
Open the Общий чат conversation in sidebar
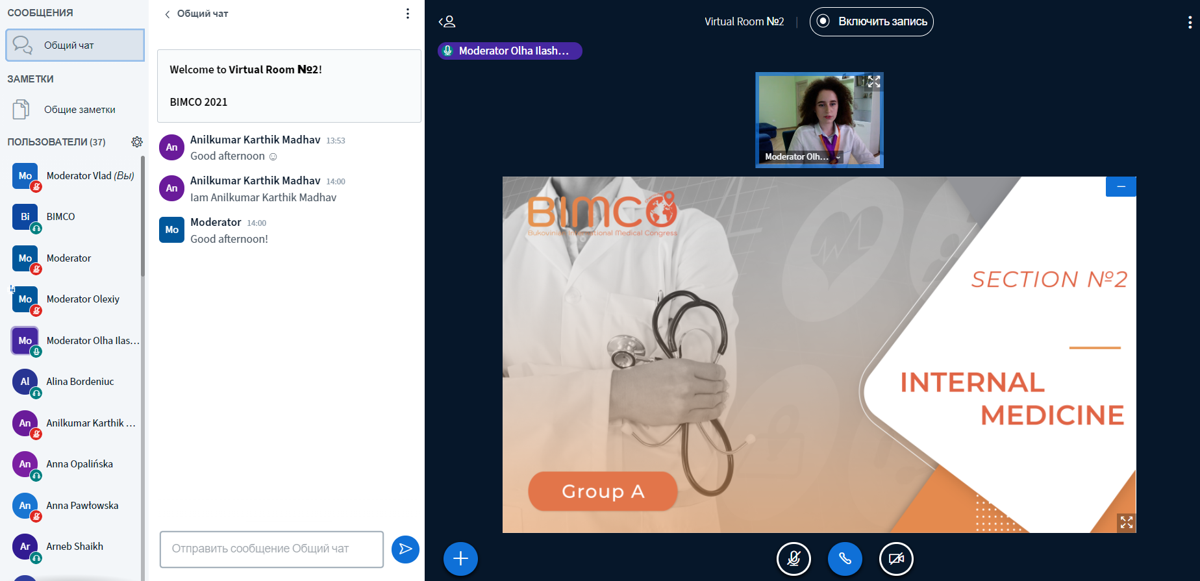click(x=75, y=45)
